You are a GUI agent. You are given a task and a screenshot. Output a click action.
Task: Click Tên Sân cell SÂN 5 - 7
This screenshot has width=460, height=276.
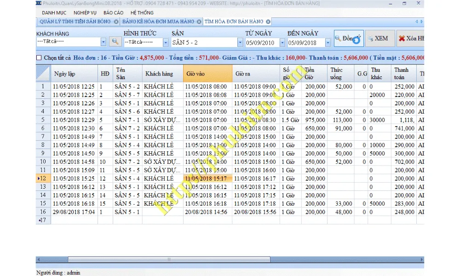point(127,95)
